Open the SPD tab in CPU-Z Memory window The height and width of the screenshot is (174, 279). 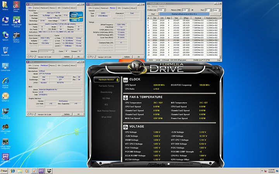point(119,8)
